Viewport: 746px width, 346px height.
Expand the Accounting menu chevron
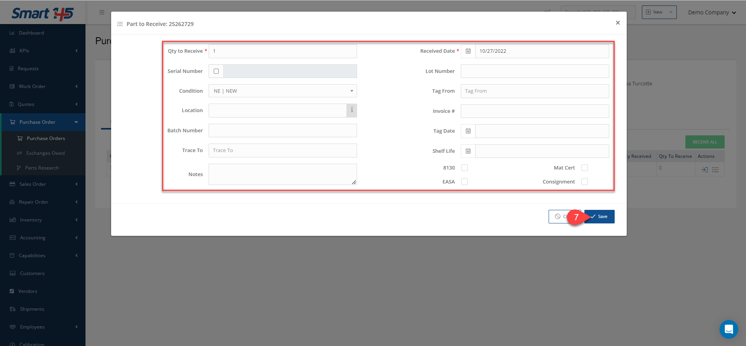tap(77, 238)
